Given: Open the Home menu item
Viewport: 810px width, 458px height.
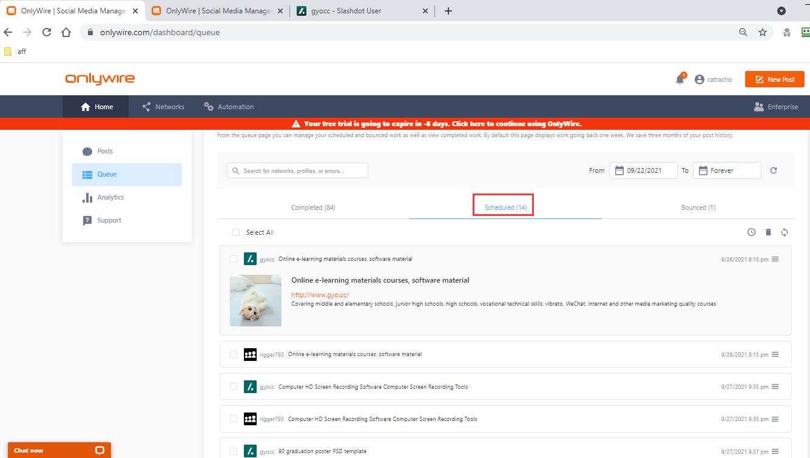Looking at the screenshot, I should (x=97, y=107).
